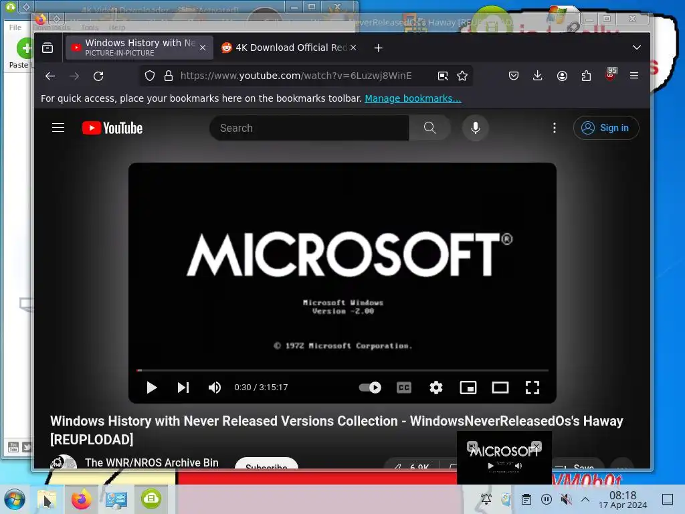Open Save to Pocket icon

[x=514, y=76]
